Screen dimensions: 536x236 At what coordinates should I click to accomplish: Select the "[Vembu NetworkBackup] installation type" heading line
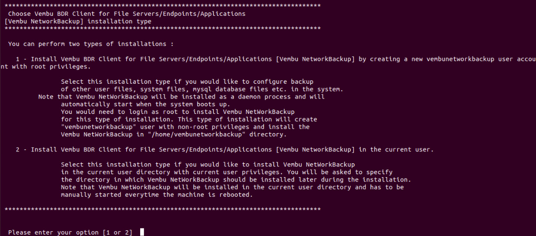[76, 22]
